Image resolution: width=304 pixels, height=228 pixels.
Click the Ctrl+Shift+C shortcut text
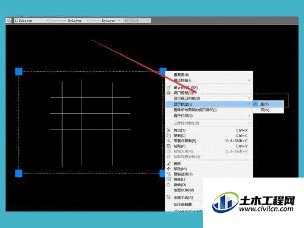pyautogui.click(x=237, y=141)
